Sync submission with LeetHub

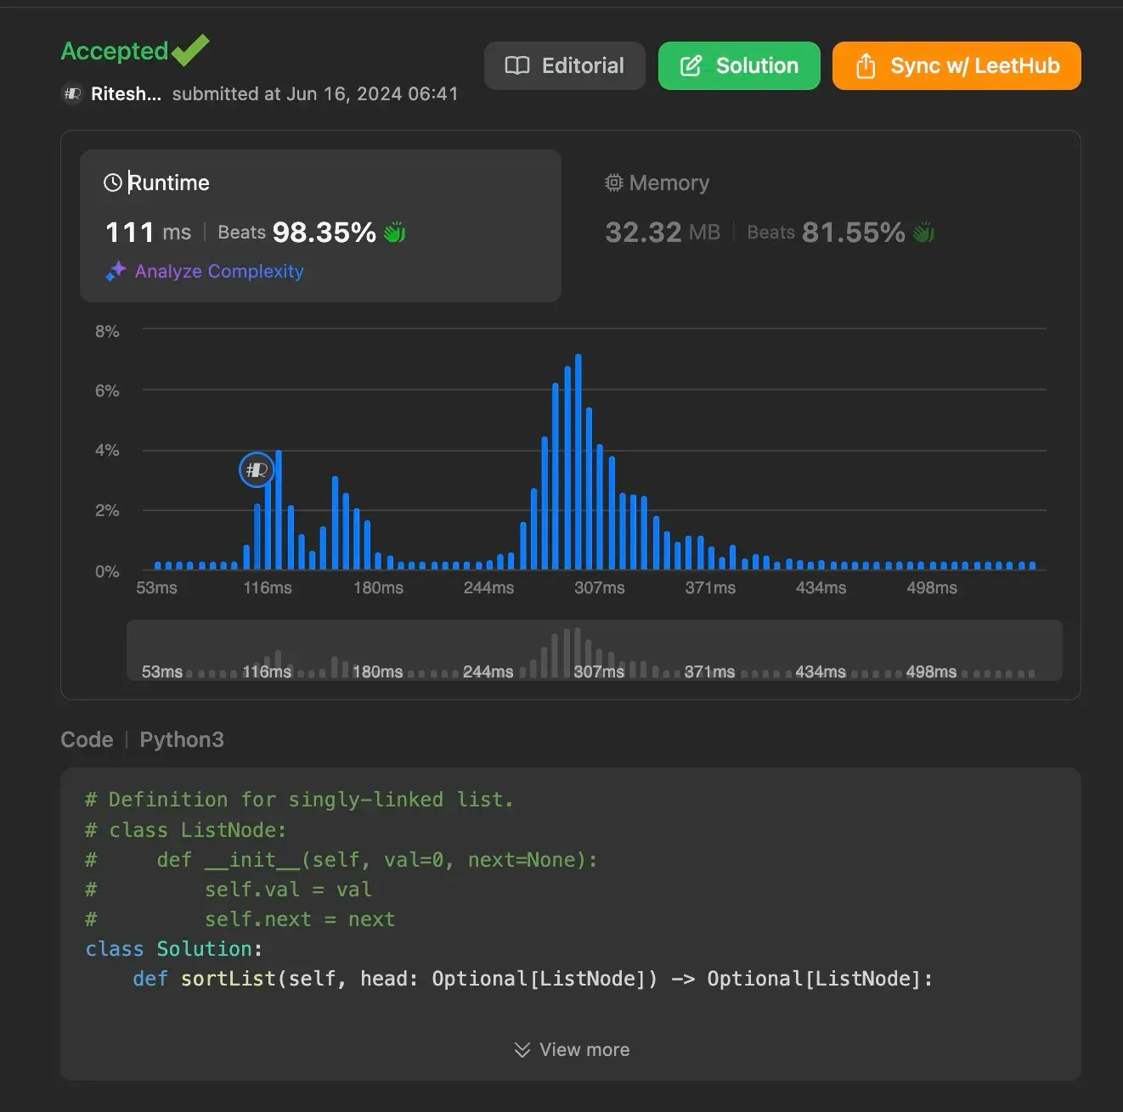957,65
